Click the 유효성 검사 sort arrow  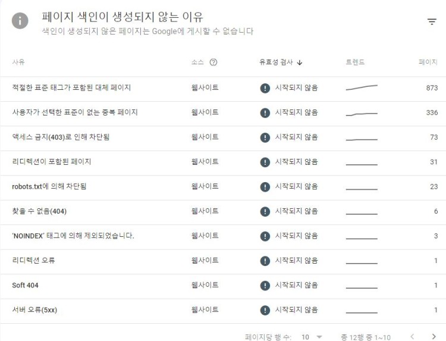tap(300, 62)
